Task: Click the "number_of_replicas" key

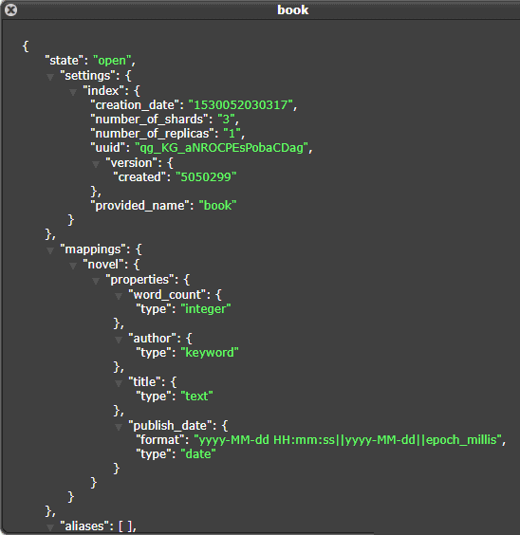Action: pos(152,134)
